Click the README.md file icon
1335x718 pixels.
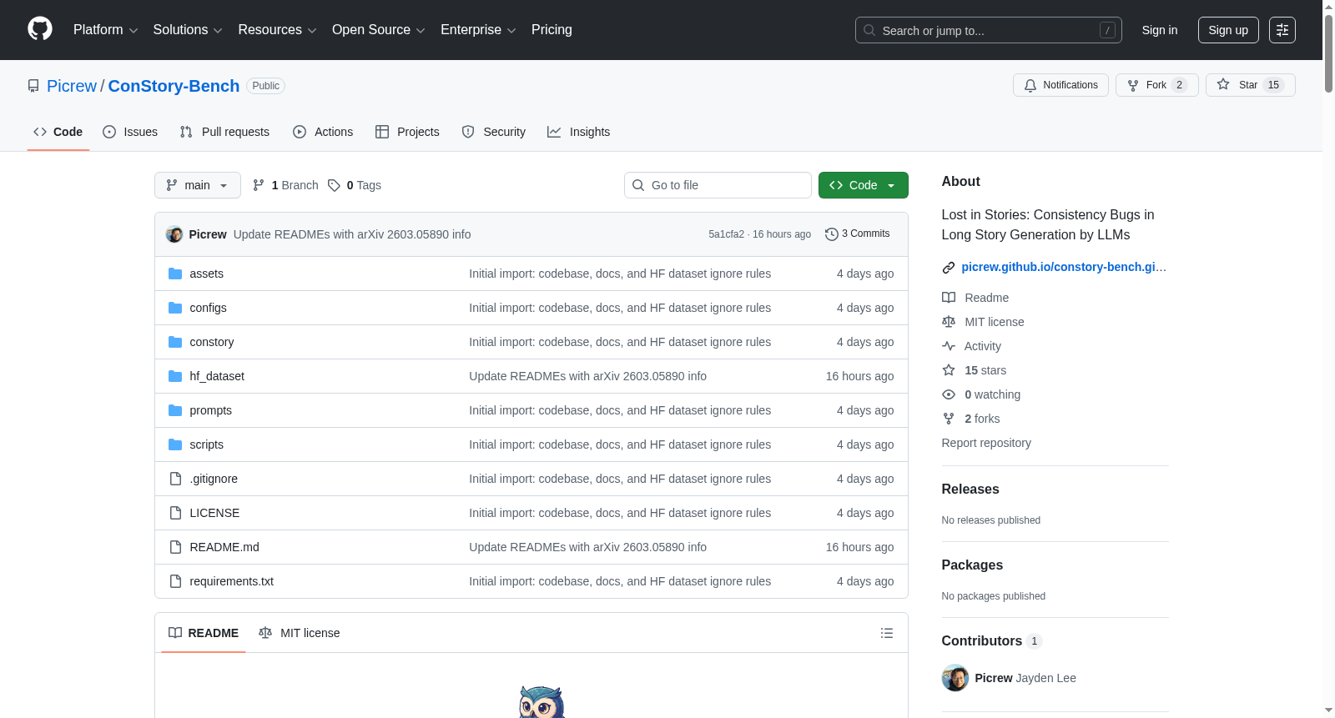(175, 547)
